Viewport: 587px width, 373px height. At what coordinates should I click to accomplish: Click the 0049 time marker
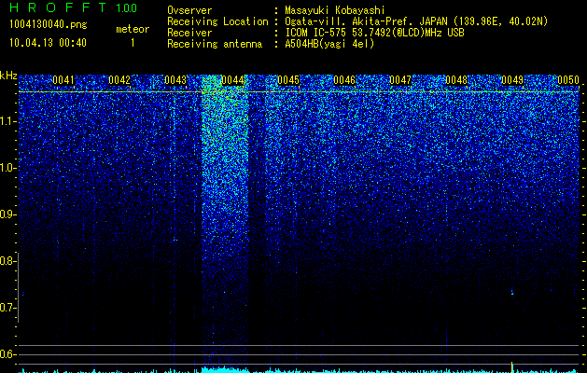[x=512, y=80]
